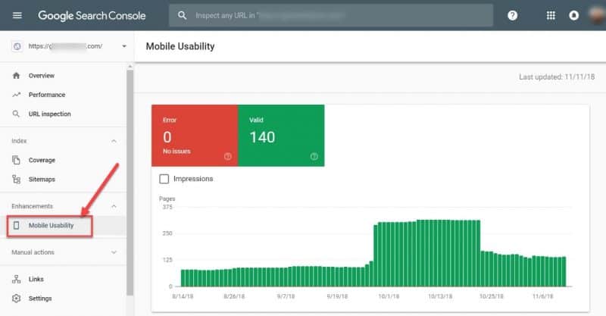The image size is (606, 316).
Task: Enable the Impressions checkbox
Action: tap(164, 179)
